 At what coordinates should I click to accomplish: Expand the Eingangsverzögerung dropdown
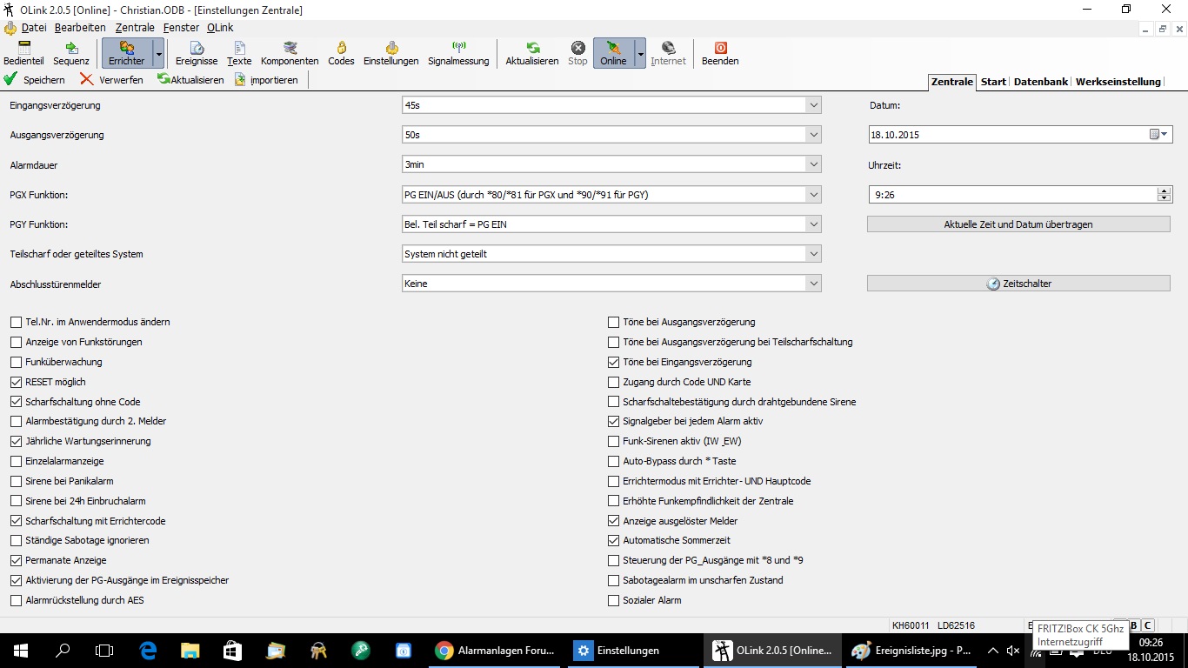[x=813, y=105]
